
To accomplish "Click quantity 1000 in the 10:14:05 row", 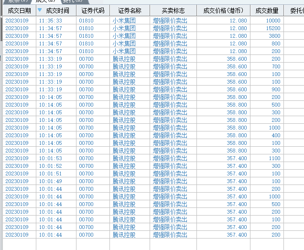I will coord(274,128).
